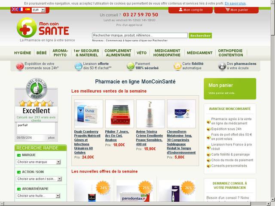Image resolution: width=275 pixels, height=206 pixels.
Task: Open the EUR currency dropdown
Action: [39, 10]
